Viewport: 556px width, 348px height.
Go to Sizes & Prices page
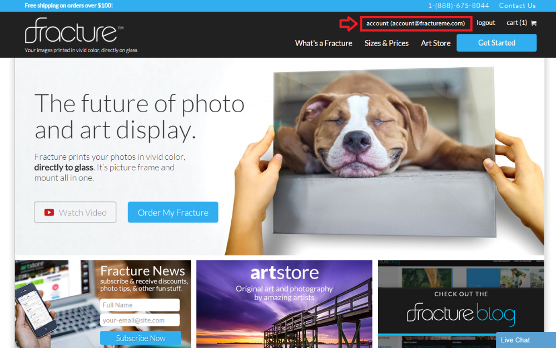(x=386, y=43)
